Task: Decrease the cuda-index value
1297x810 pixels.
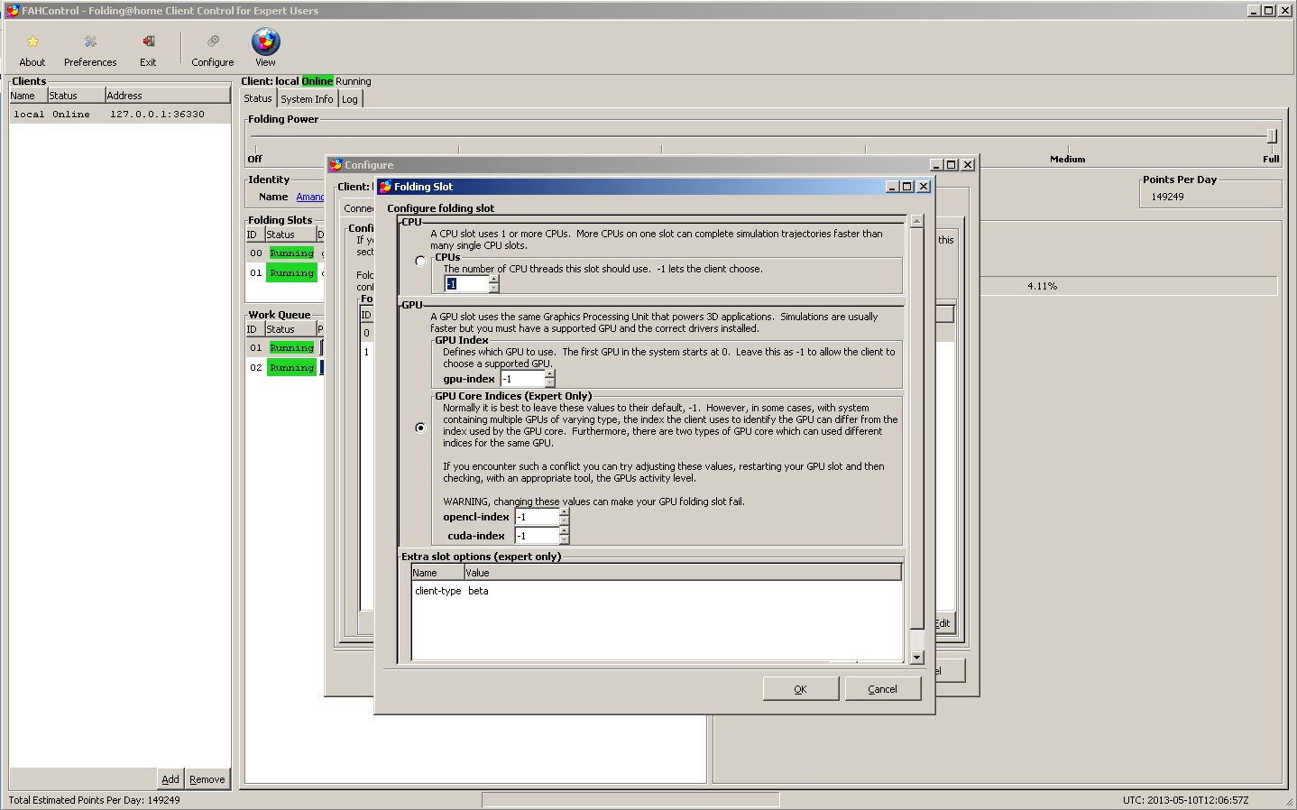Action: click(x=564, y=540)
